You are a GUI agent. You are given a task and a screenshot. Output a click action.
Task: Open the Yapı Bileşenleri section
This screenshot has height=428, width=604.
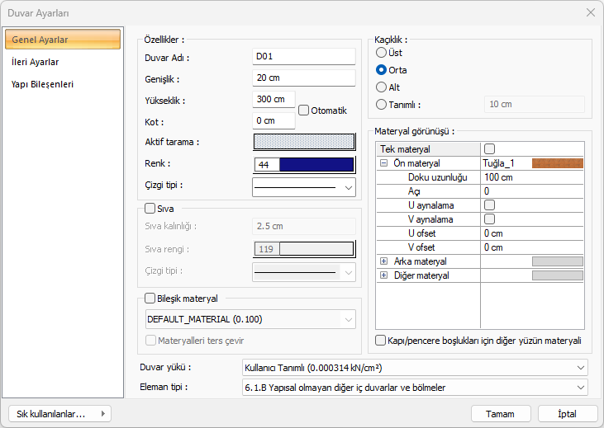42,84
